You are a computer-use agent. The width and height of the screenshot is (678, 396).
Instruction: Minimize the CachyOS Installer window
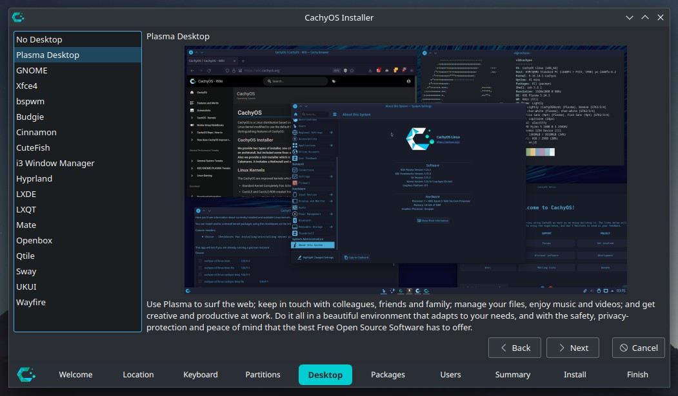[x=629, y=17]
